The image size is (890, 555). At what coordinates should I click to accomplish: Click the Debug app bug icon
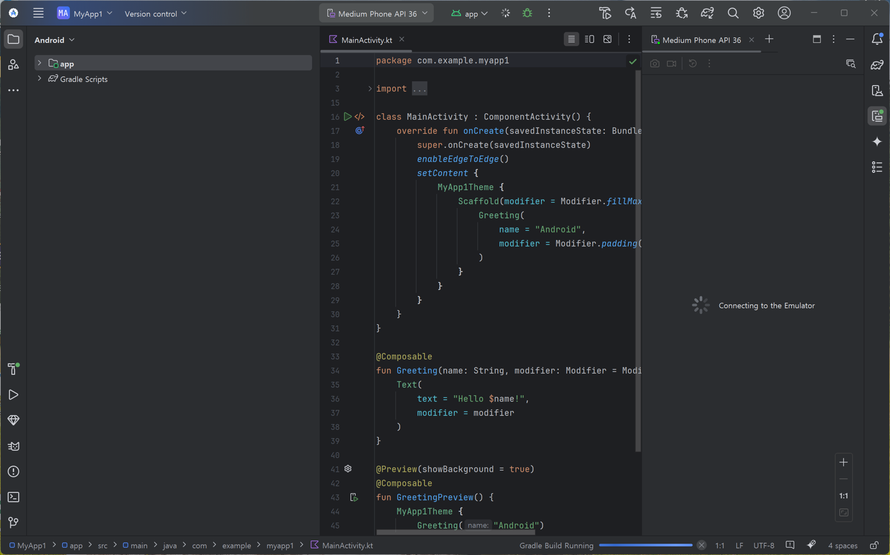[x=527, y=13]
